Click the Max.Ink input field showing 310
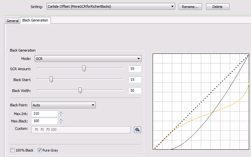This screenshot has height=157, width=251. [44, 113]
